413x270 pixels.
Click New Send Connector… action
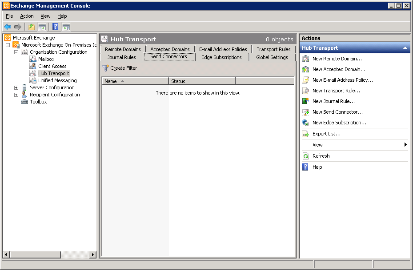click(338, 112)
